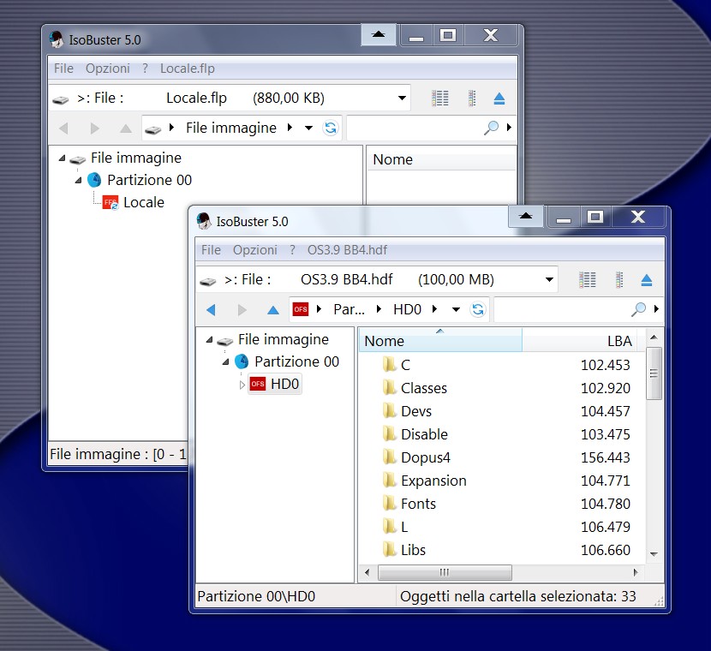The height and width of the screenshot is (651, 711).
Task: Select Locale in the back window tree
Action: point(143,203)
